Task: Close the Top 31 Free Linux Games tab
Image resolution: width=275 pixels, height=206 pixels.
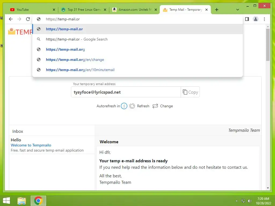Action: pos(105,10)
